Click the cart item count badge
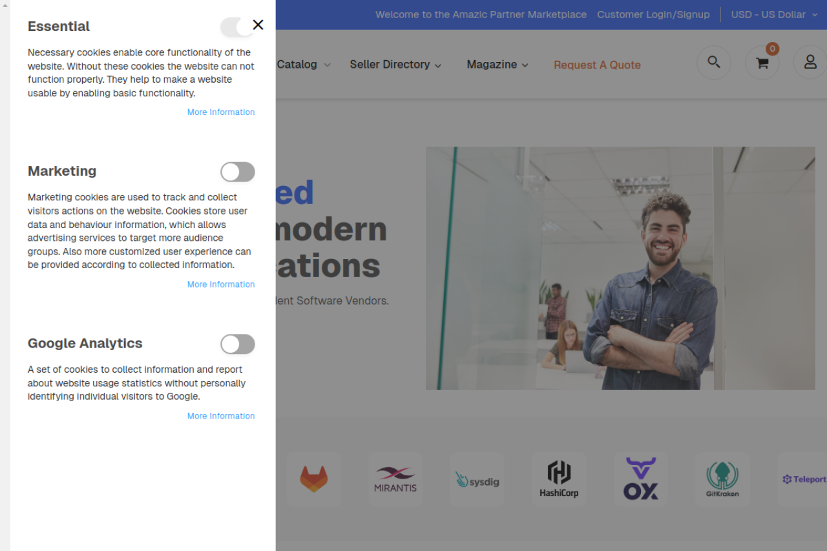This screenshot has width=827, height=551. click(x=772, y=48)
